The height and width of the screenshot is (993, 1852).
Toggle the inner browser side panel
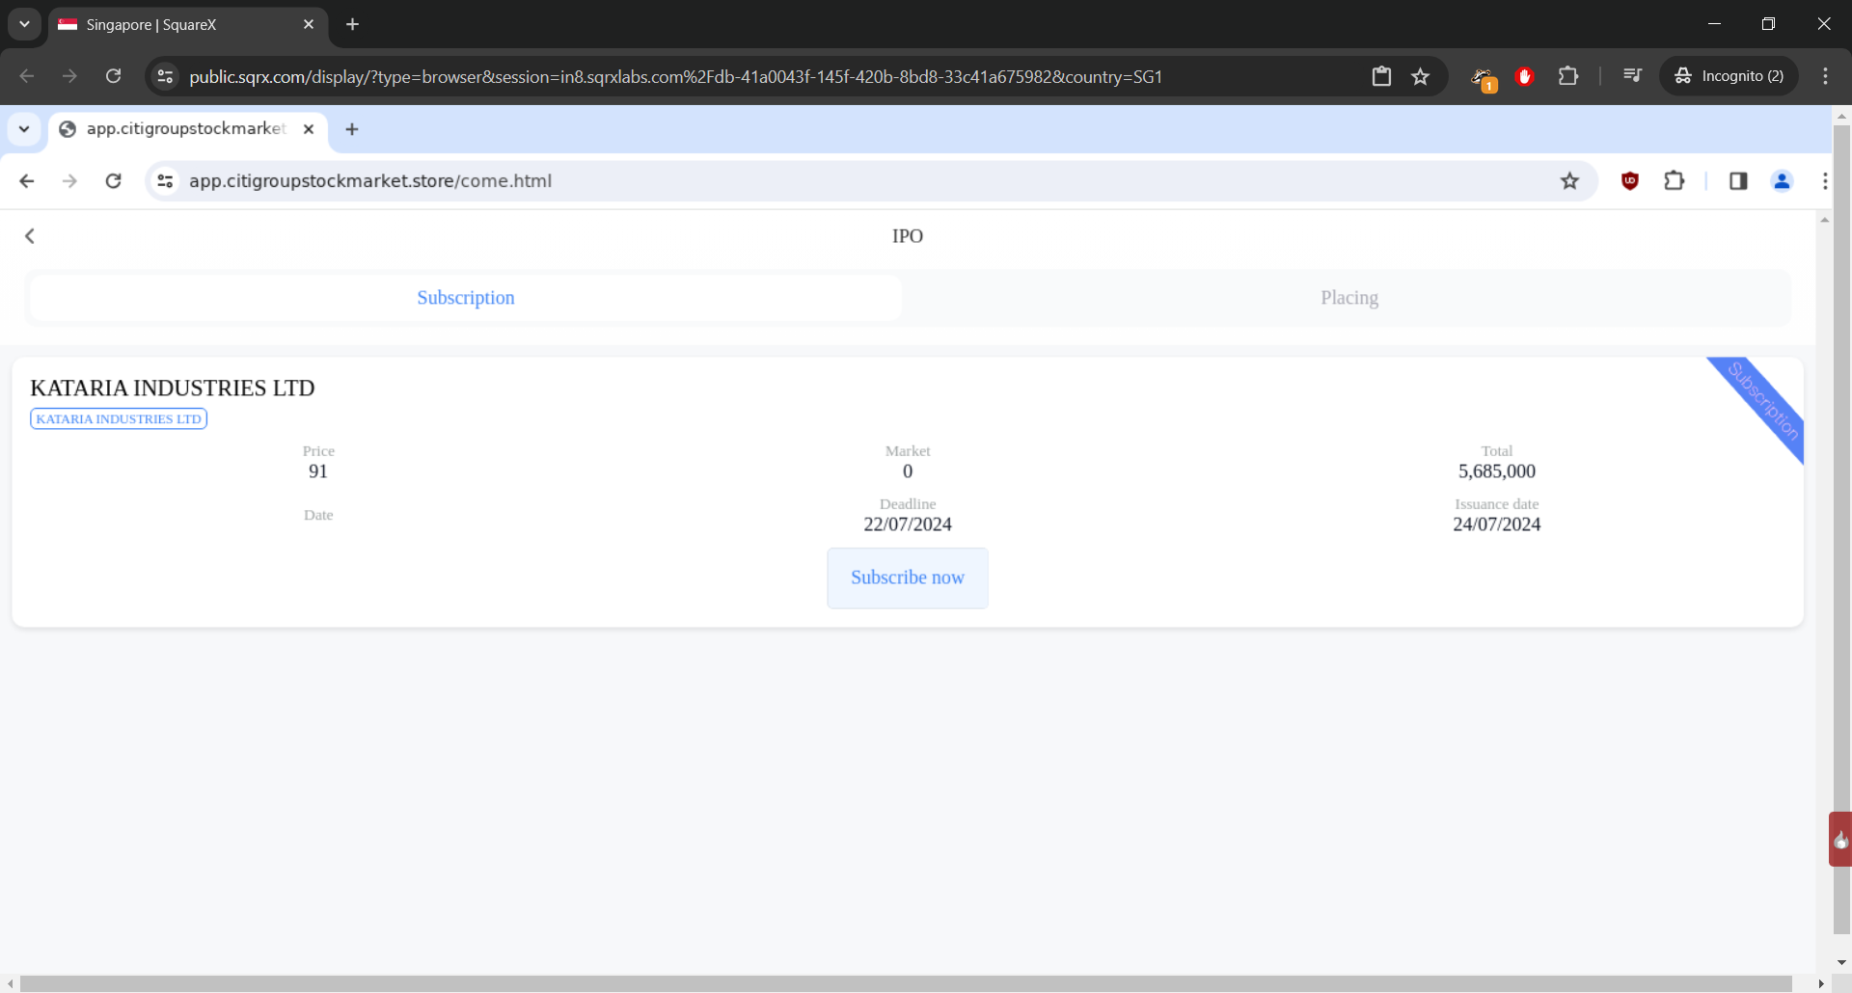click(1738, 181)
